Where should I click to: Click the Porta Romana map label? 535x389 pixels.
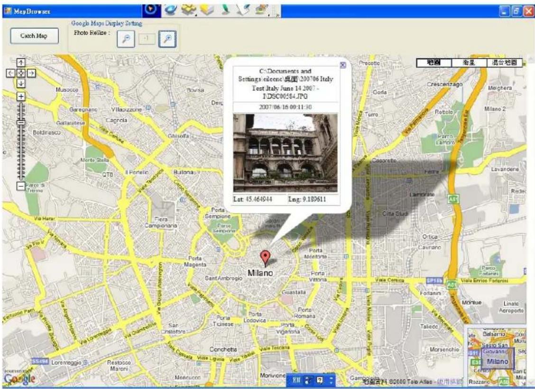click(x=304, y=313)
